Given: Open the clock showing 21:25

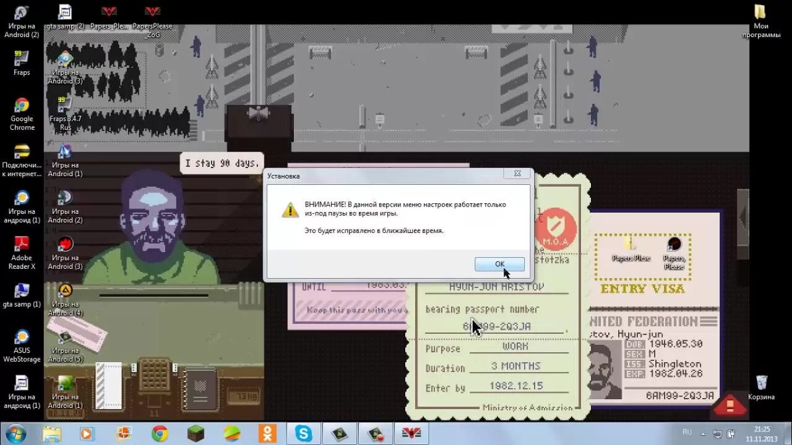Looking at the screenshot, I should tap(762, 433).
